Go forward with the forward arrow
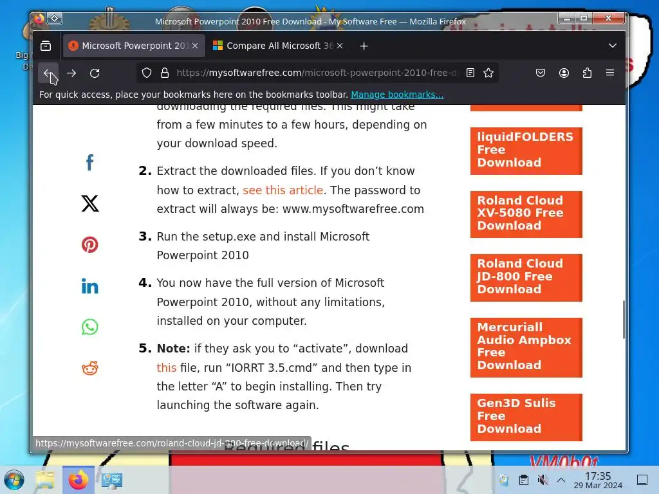The image size is (659, 494). 71,73
